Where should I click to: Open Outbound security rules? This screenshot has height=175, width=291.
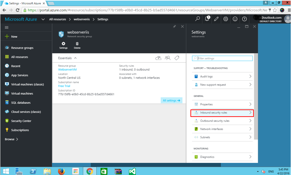(222, 121)
